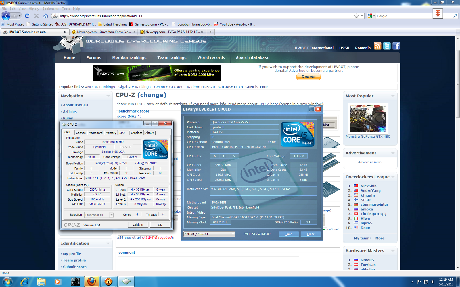Reload the page with the refresh icon
Screen dimensions: 460x287
(x=27, y=16)
